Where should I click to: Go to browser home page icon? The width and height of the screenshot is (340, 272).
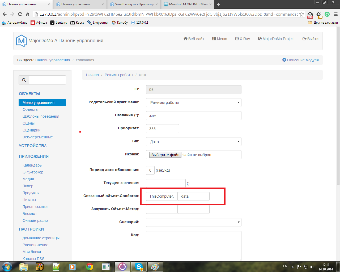pyautogui.click(x=28, y=14)
